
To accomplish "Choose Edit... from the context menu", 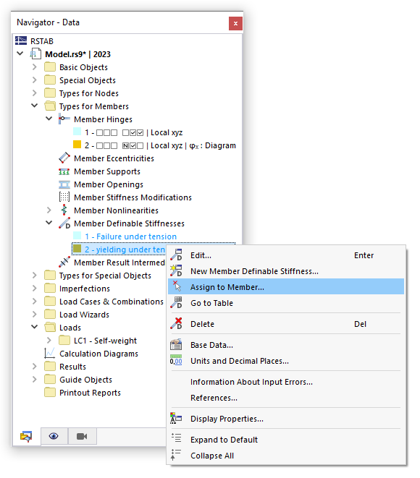I will click(286, 255).
